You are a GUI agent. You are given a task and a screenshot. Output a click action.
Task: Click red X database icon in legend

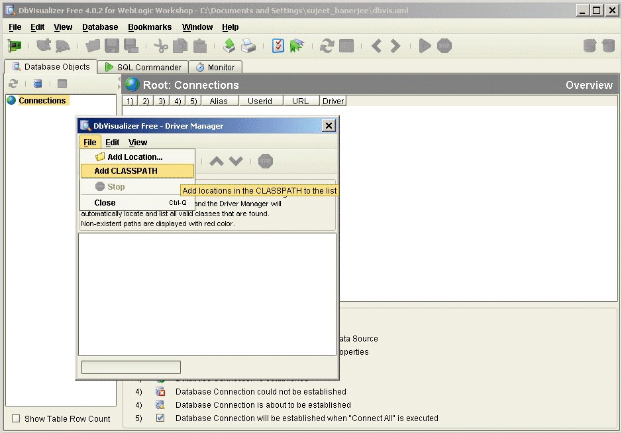[160, 392]
